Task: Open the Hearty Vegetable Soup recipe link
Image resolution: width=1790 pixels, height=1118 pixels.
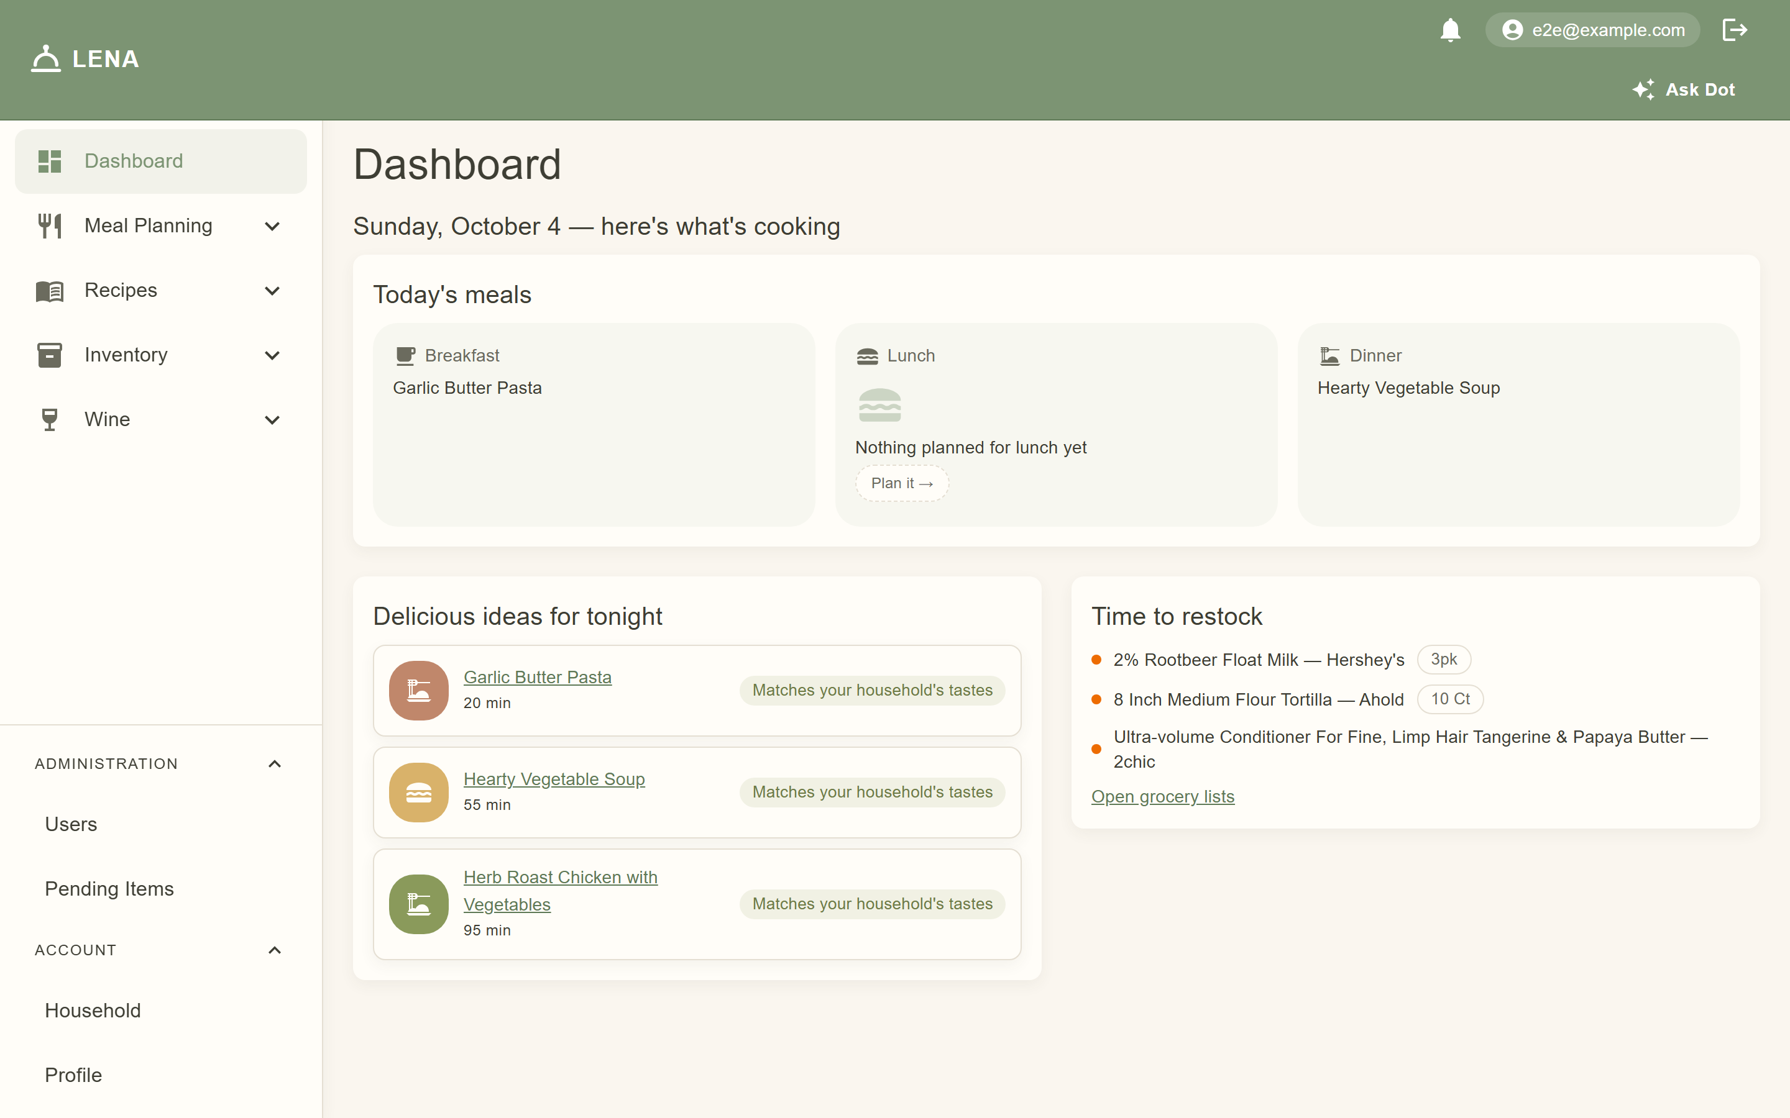Action: (x=554, y=779)
